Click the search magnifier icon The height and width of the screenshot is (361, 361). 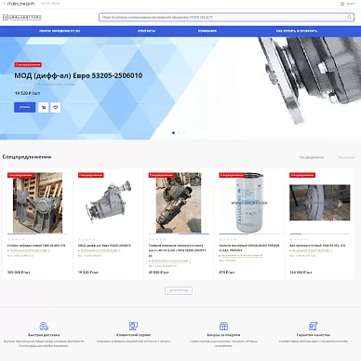tap(349, 18)
